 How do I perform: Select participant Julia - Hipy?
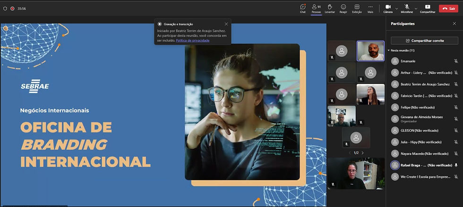(x=424, y=142)
